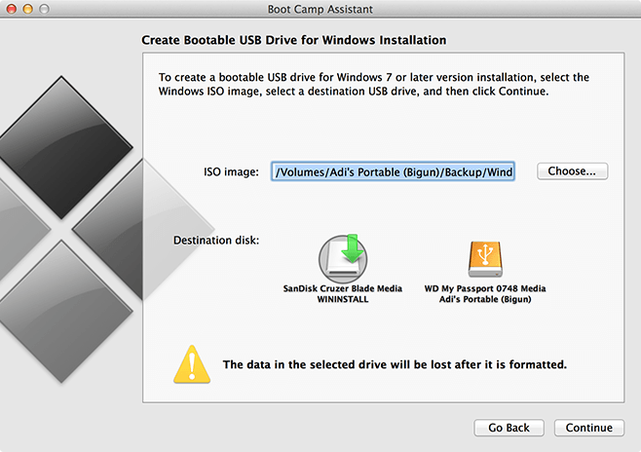Screen dimensions: 641x452
Task: Click the data will be lost warning text
Action: (x=395, y=364)
